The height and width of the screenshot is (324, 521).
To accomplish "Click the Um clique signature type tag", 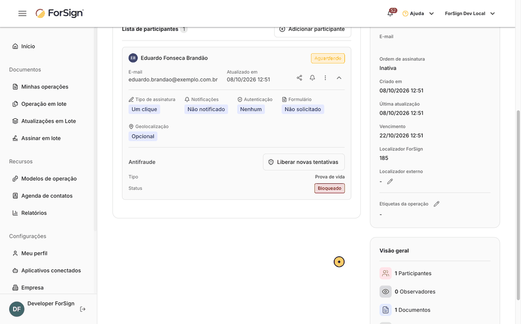I will 144,109.
